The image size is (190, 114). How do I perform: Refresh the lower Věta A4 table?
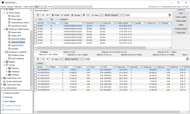tap(38, 59)
